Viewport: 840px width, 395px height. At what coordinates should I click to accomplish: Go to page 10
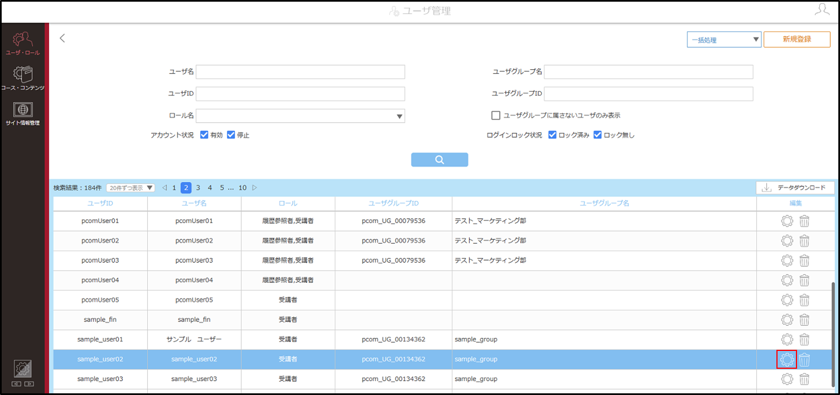pyautogui.click(x=243, y=188)
